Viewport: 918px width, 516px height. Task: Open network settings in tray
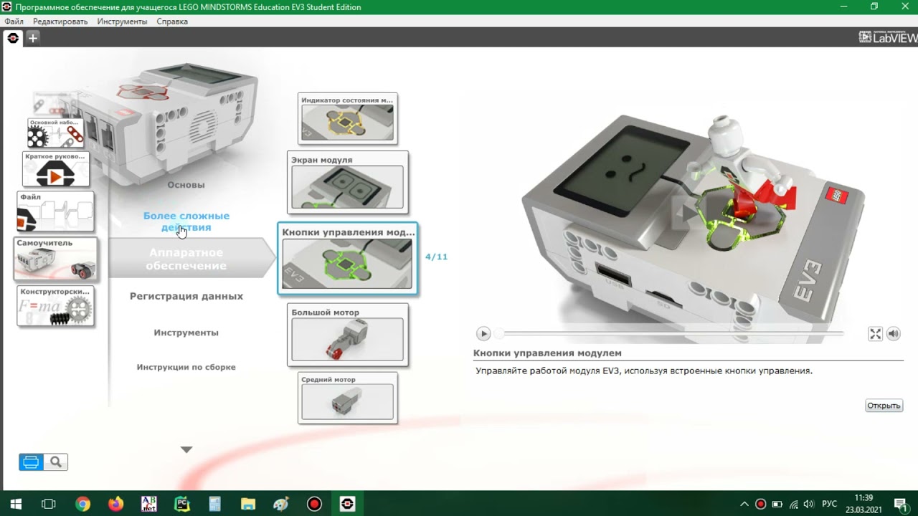coord(793,504)
